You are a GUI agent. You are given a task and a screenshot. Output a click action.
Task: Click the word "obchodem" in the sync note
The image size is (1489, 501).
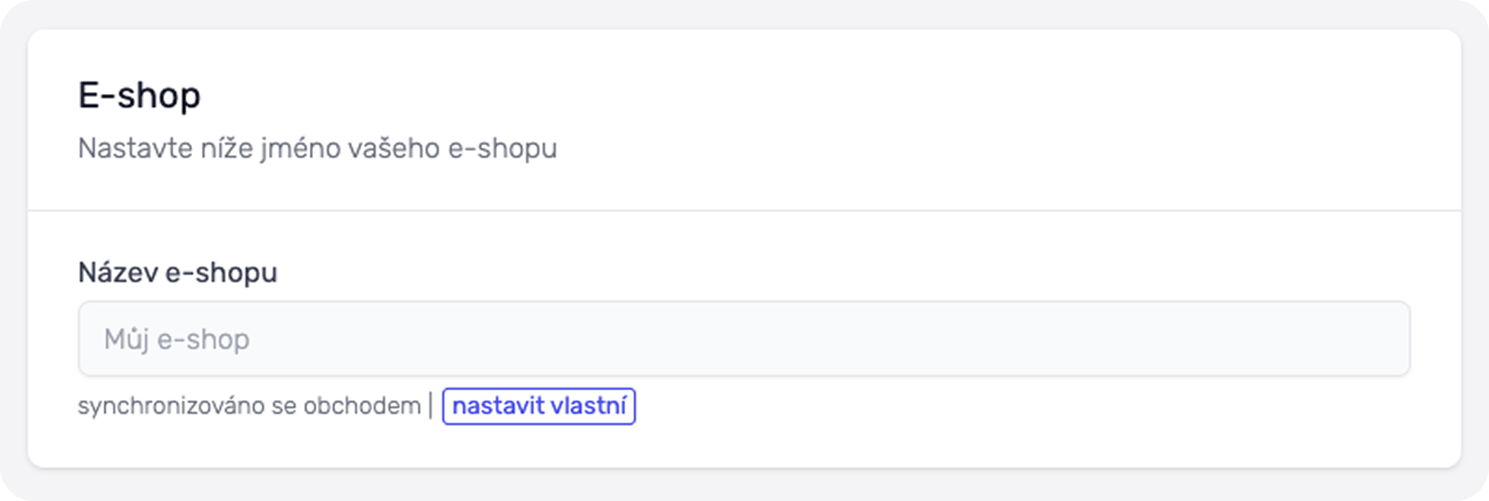tap(362, 406)
